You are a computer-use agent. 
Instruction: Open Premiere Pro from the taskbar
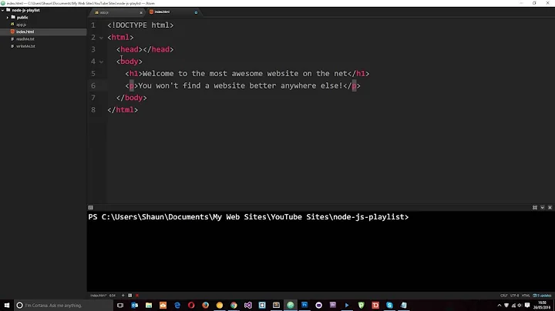333,306
